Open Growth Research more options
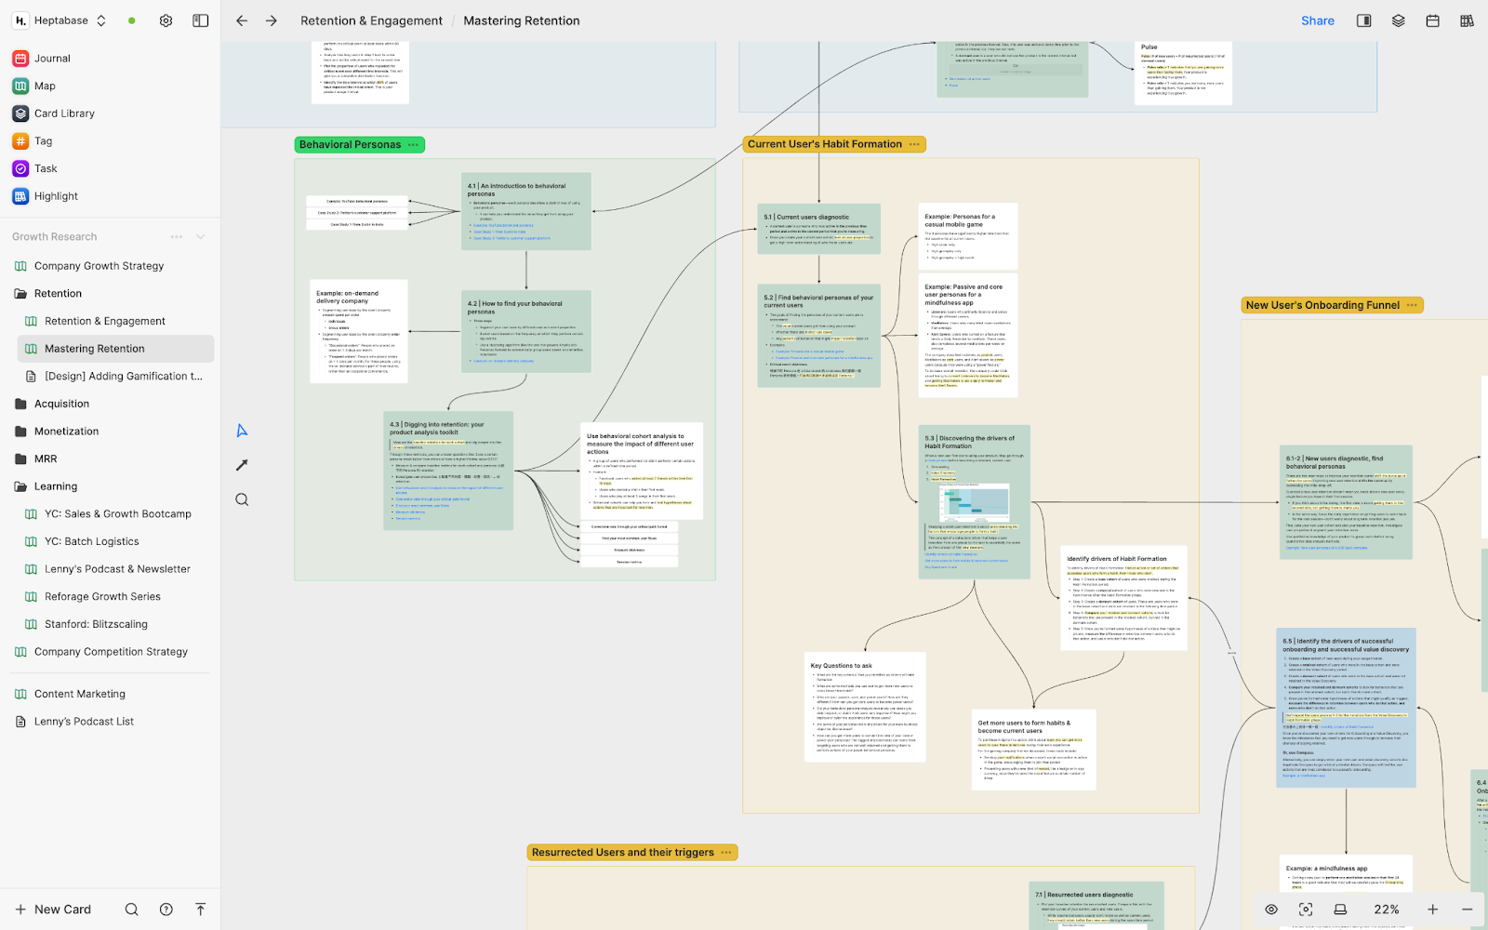Viewport: 1488px width, 930px height. click(x=177, y=237)
